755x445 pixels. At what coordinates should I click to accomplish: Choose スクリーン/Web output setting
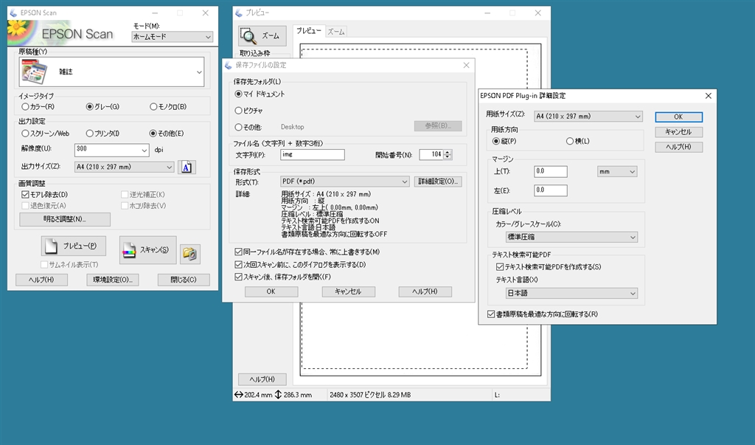coord(45,133)
